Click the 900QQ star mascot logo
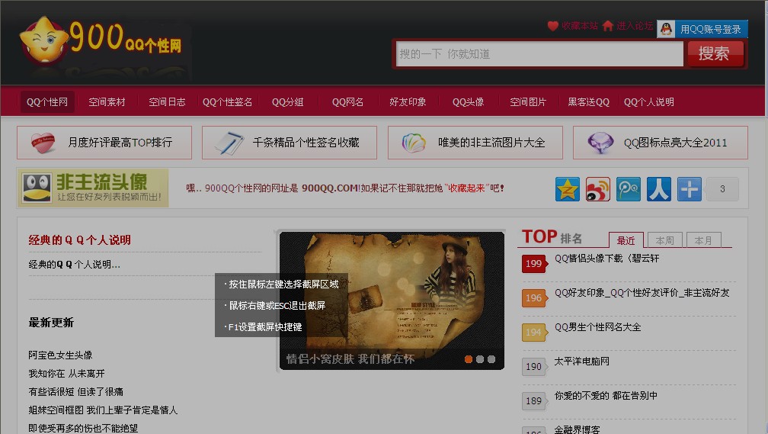 (x=44, y=40)
